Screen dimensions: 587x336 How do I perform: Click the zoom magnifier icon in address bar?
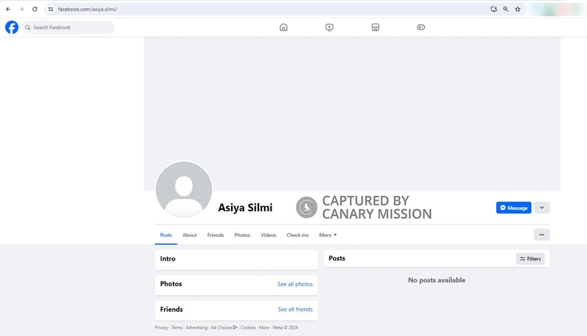[506, 9]
